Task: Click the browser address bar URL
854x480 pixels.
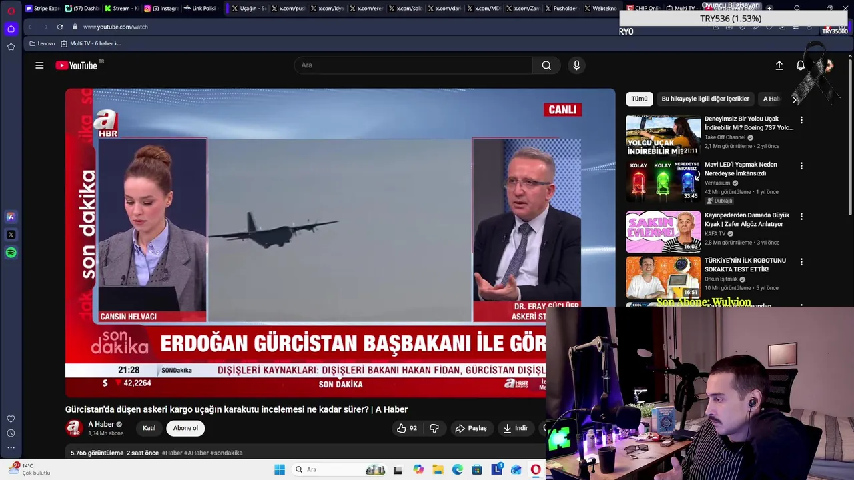Action: pyautogui.click(x=115, y=27)
